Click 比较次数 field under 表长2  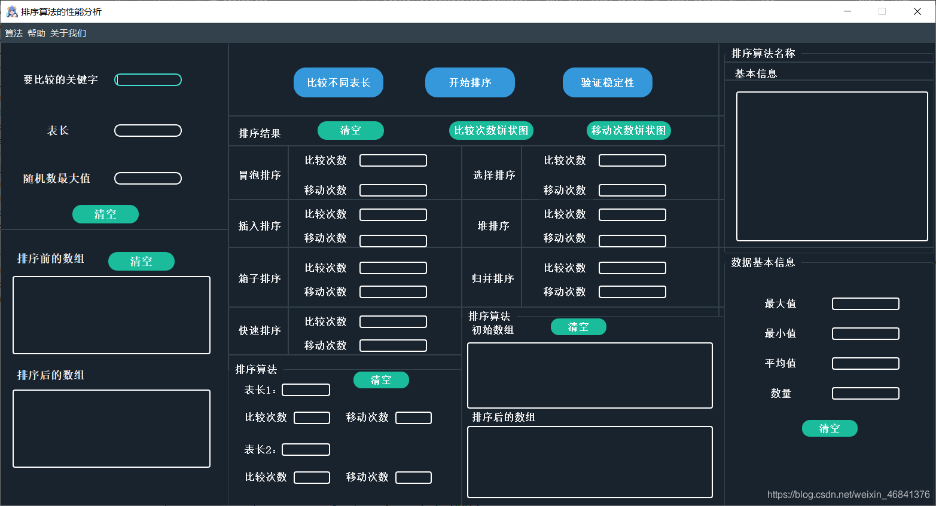click(312, 478)
